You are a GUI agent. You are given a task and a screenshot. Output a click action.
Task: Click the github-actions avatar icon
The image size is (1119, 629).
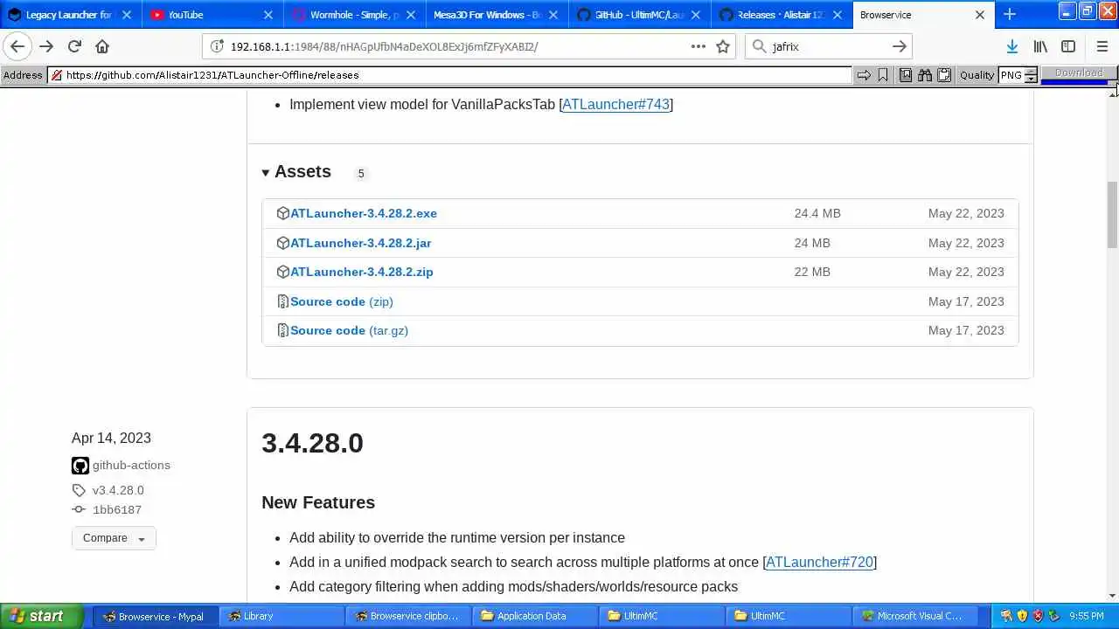80,466
